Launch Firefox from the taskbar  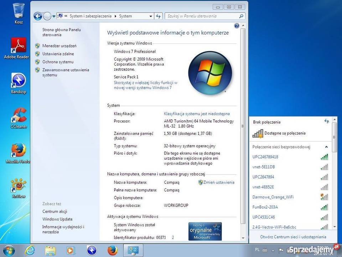click(x=112, y=250)
